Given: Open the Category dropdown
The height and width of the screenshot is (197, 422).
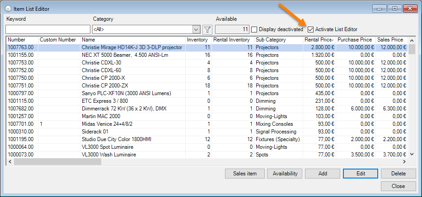Looking at the screenshot, I should 196,30.
